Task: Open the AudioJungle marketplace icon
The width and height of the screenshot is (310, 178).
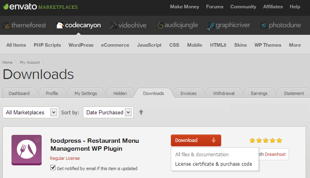Action: pyautogui.click(x=160, y=25)
